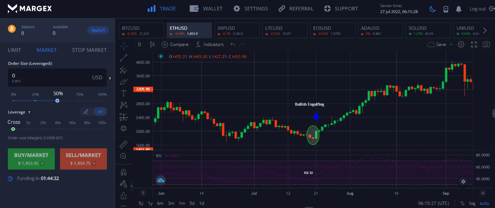Screen dimensions: 495x208
Task: Select the trend line drawing tool
Action: [x=124, y=58]
